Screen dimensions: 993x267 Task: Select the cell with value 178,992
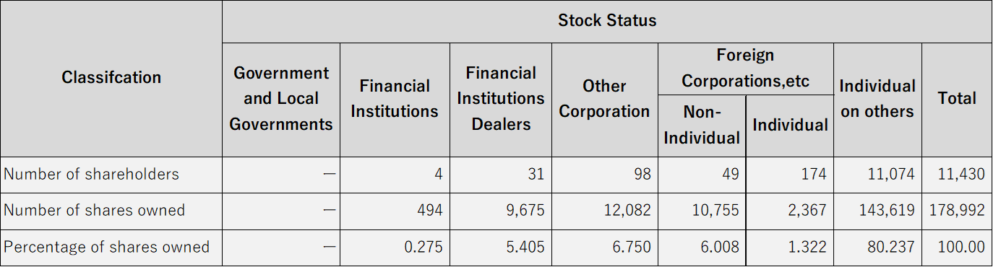(957, 211)
